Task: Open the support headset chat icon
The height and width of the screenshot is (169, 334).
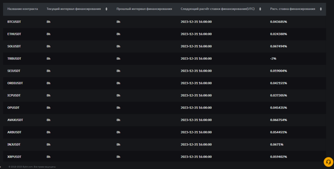Action: coord(328,161)
